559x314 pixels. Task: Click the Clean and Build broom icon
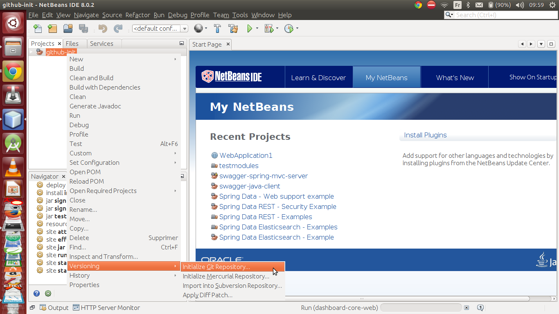pos(233,29)
